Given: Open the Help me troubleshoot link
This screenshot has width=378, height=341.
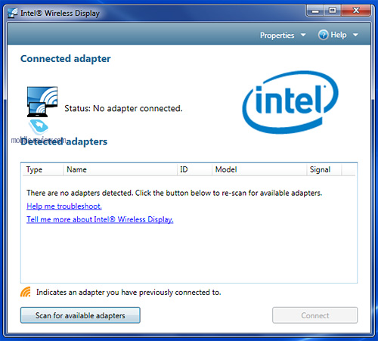Looking at the screenshot, I should click(64, 206).
